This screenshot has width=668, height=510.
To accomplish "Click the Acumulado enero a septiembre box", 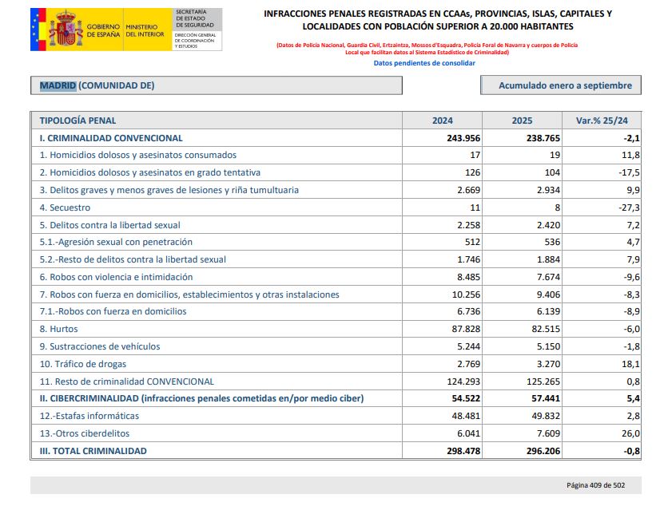I will [564, 85].
